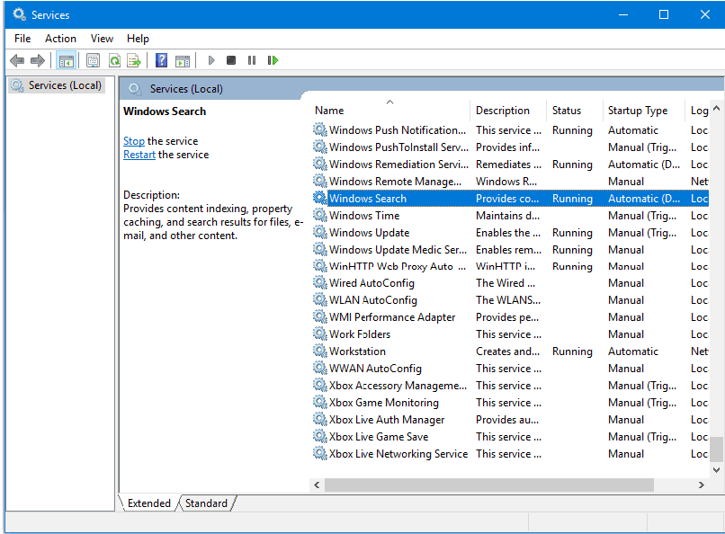Select Windows PushToInstall Serv... row name
This screenshot has height=534, width=725.
(398, 147)
